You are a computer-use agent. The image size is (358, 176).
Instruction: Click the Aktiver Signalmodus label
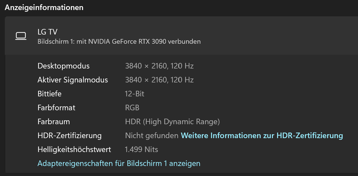click(73, 80)
